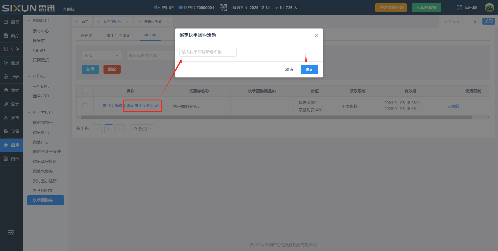This screenshot has height=251, width=498.
Task: Click the horizontal scrollbar left arrow
Action: (79, 117)
